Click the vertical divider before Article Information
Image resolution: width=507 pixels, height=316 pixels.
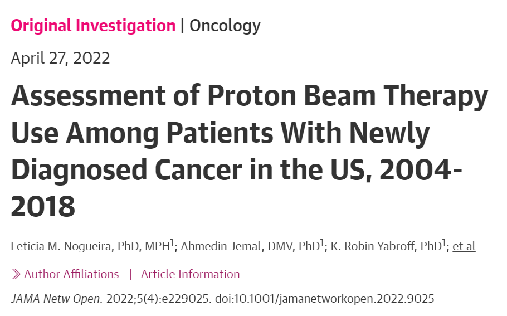[x=130, y=274]
